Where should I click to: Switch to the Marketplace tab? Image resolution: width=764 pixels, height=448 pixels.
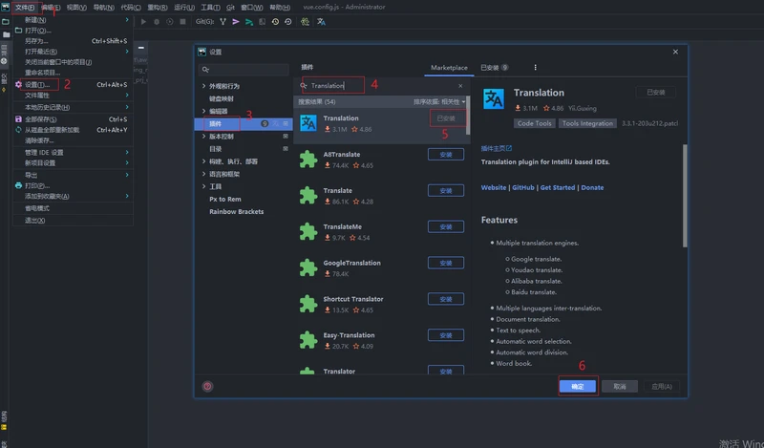coord(449,67)
